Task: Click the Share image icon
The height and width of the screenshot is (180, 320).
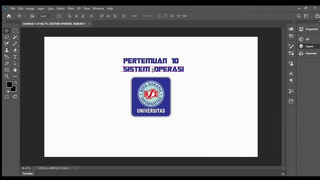Action: point(317,16)
